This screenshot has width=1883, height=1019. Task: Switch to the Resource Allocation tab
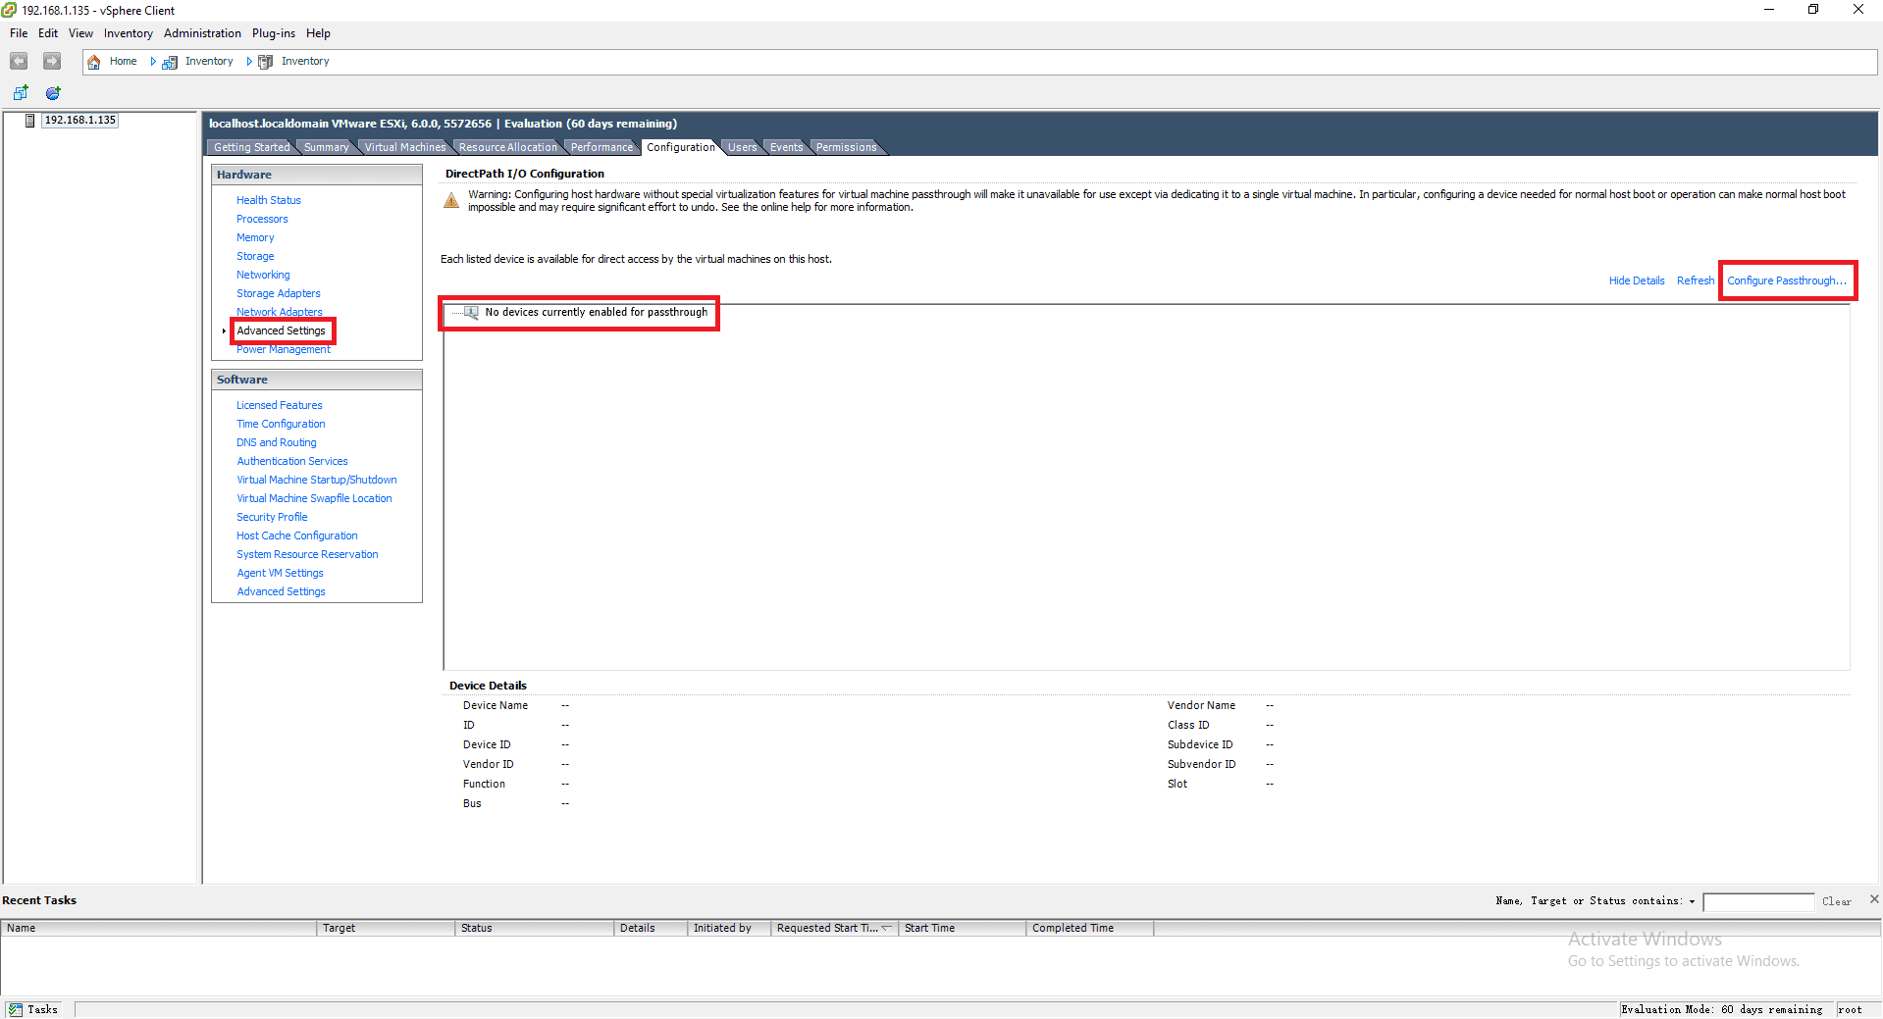tap(507, 147)
